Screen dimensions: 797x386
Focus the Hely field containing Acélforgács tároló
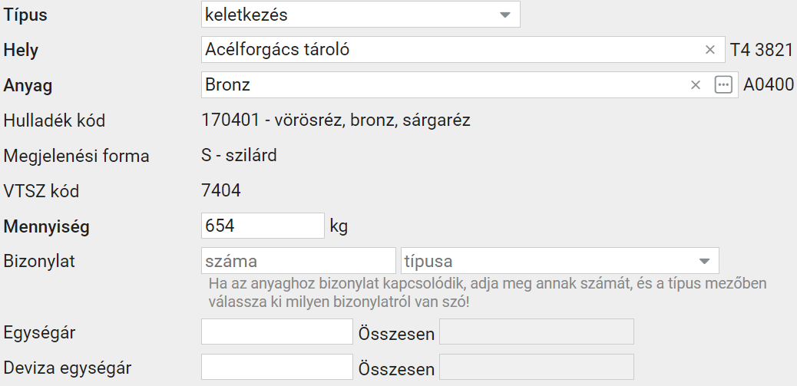[463, 50]
